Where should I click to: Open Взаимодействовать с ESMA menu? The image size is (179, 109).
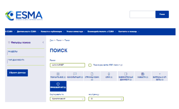point(101,32)
